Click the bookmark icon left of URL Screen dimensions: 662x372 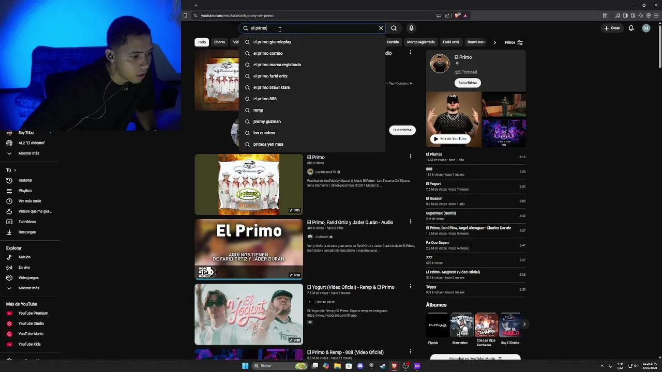[x=185, y=16]
